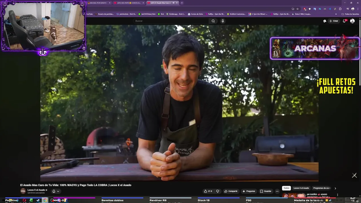The image size is (361, 203).
Task: Select the 'Todos' filter chip
Action: click(x=286, y=188)
